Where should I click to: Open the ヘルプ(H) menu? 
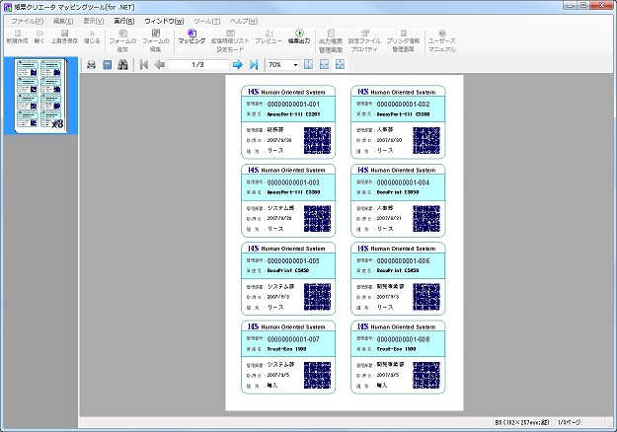pyautogui.click(x=244, y=21)
